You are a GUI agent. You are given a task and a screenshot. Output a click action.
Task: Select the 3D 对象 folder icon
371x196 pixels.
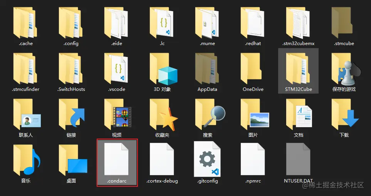(163, 69)
